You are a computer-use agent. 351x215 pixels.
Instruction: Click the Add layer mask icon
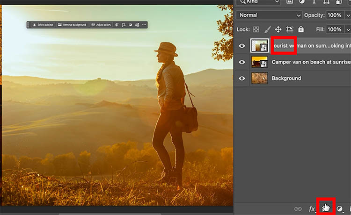tap(326, 208)
